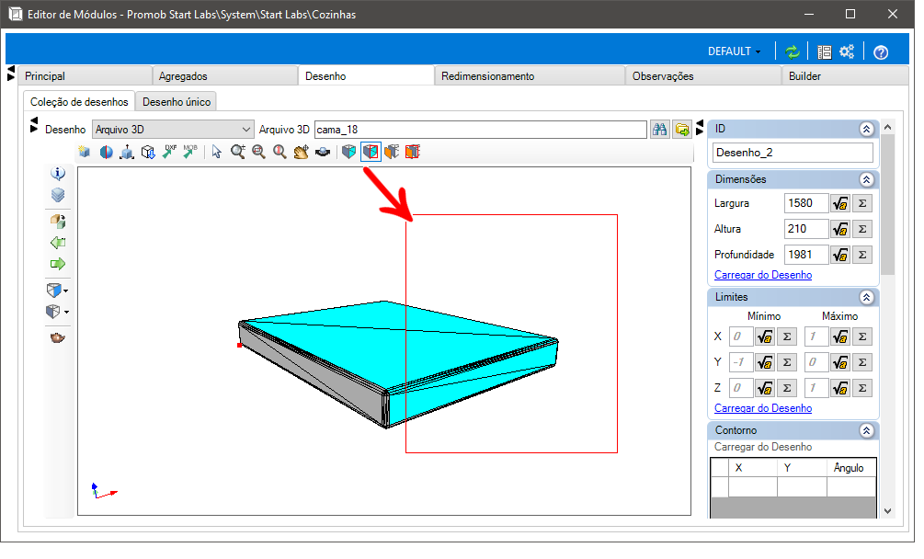Click the right panel scrollbar down arrow
924x559 pixels.
[x=887, y=511]
